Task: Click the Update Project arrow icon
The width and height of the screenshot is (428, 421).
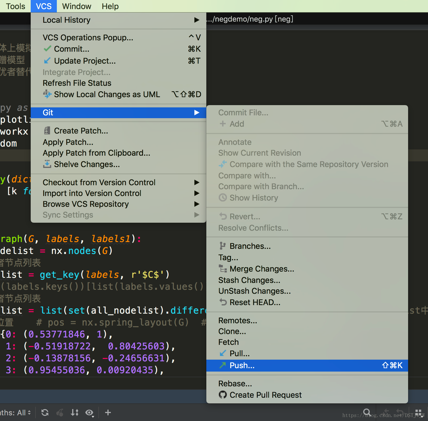Action: (47, 61)
